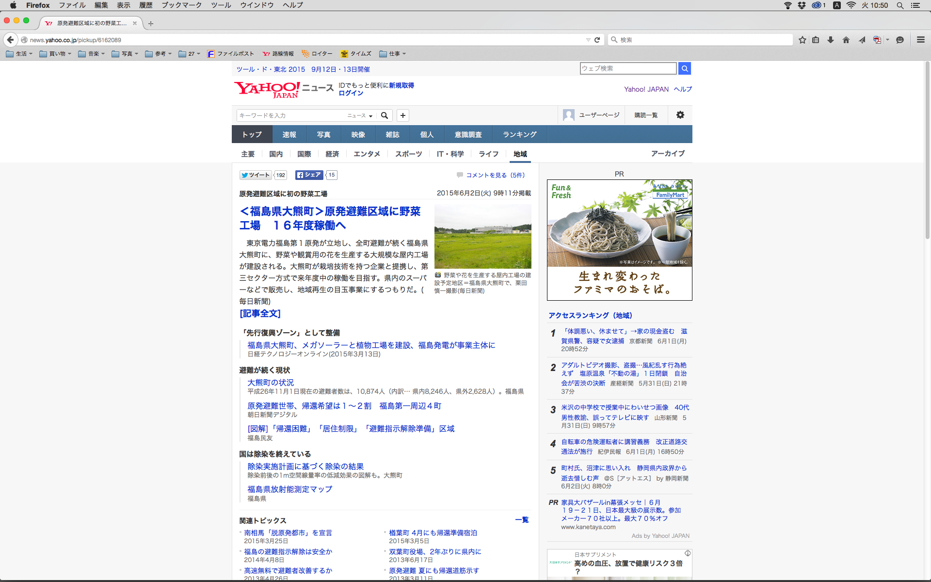Reload the page with the refresh icon
931x582 pixels.
pos(597,40)
